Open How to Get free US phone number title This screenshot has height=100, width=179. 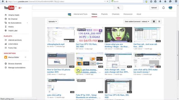tap(58, 71)
